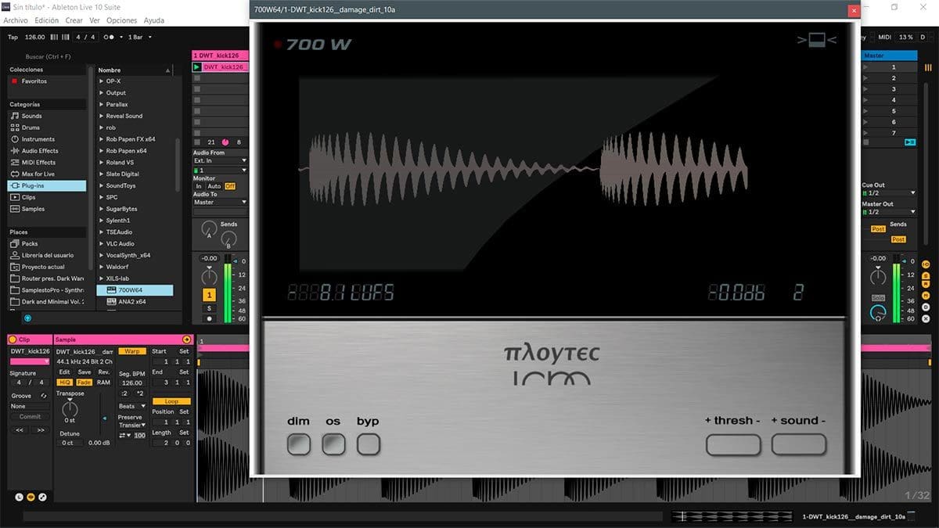Open Librería del usuario place icon

[x=14, y=255]
